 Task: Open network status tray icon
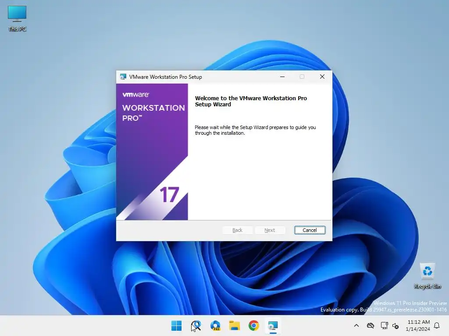[x=384, y=325]
